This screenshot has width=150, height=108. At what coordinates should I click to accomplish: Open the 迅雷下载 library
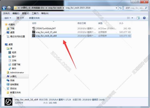(16, 65)
